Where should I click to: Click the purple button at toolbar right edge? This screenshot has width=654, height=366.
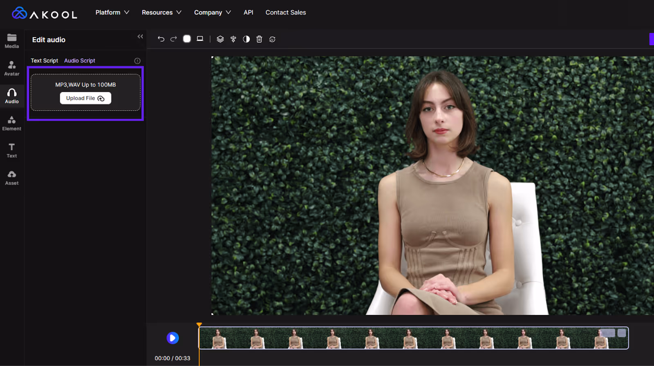(652, 39)
